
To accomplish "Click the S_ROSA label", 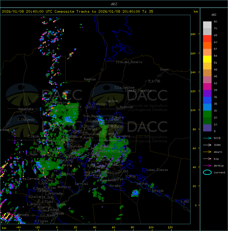I will pos(130,176).
